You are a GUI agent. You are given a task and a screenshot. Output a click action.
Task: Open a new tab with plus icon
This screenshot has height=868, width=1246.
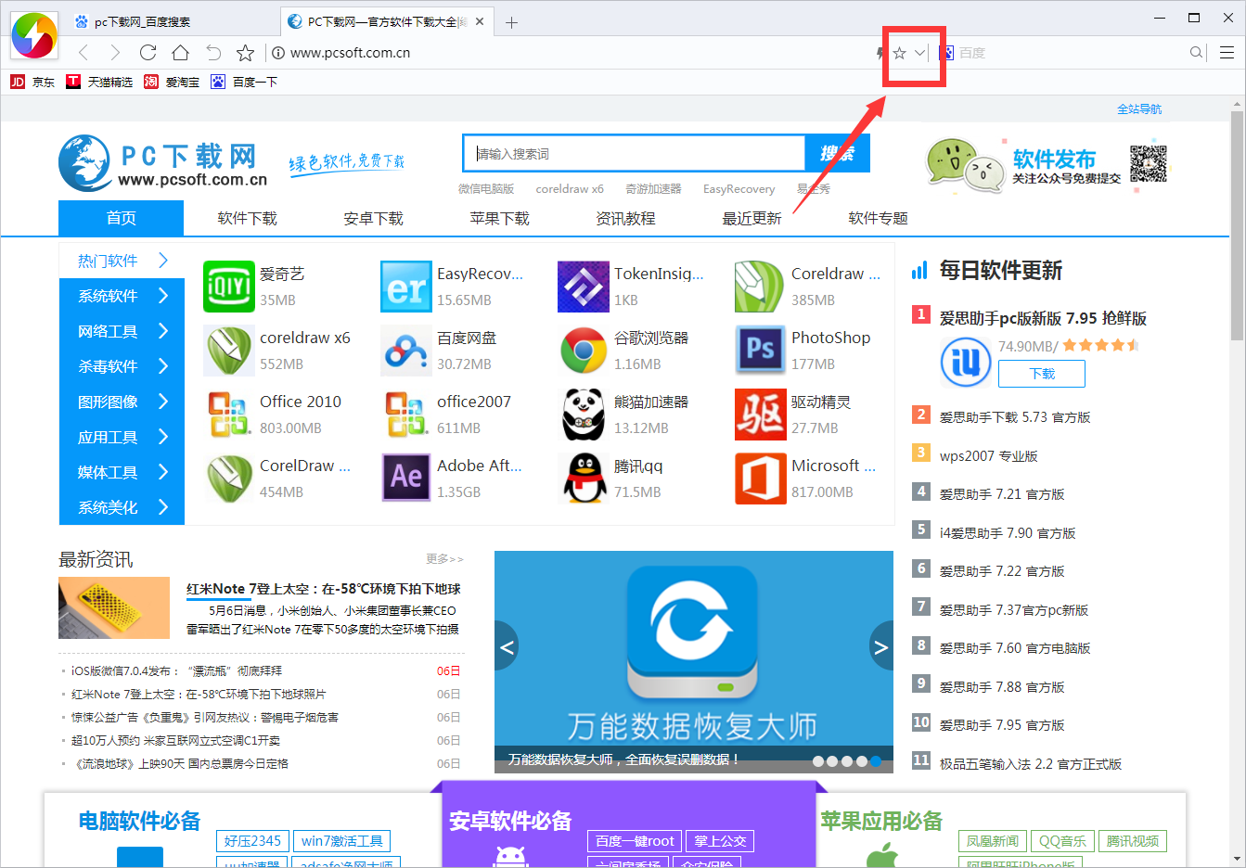click(x=511, y=22)
